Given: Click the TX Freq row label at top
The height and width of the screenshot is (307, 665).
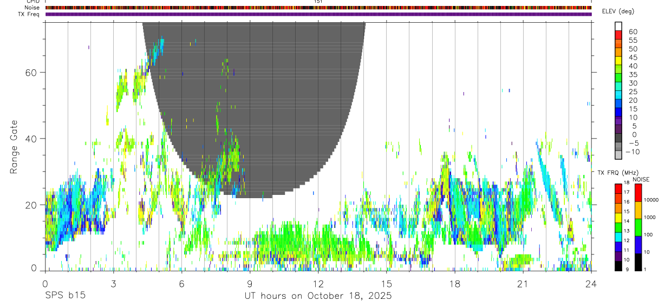Looking at the screenshot, I should coord(29,14).
